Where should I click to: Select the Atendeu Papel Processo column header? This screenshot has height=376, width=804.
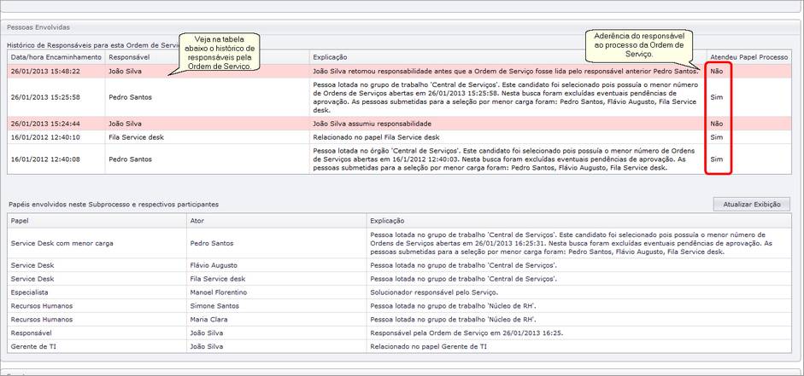749,57
